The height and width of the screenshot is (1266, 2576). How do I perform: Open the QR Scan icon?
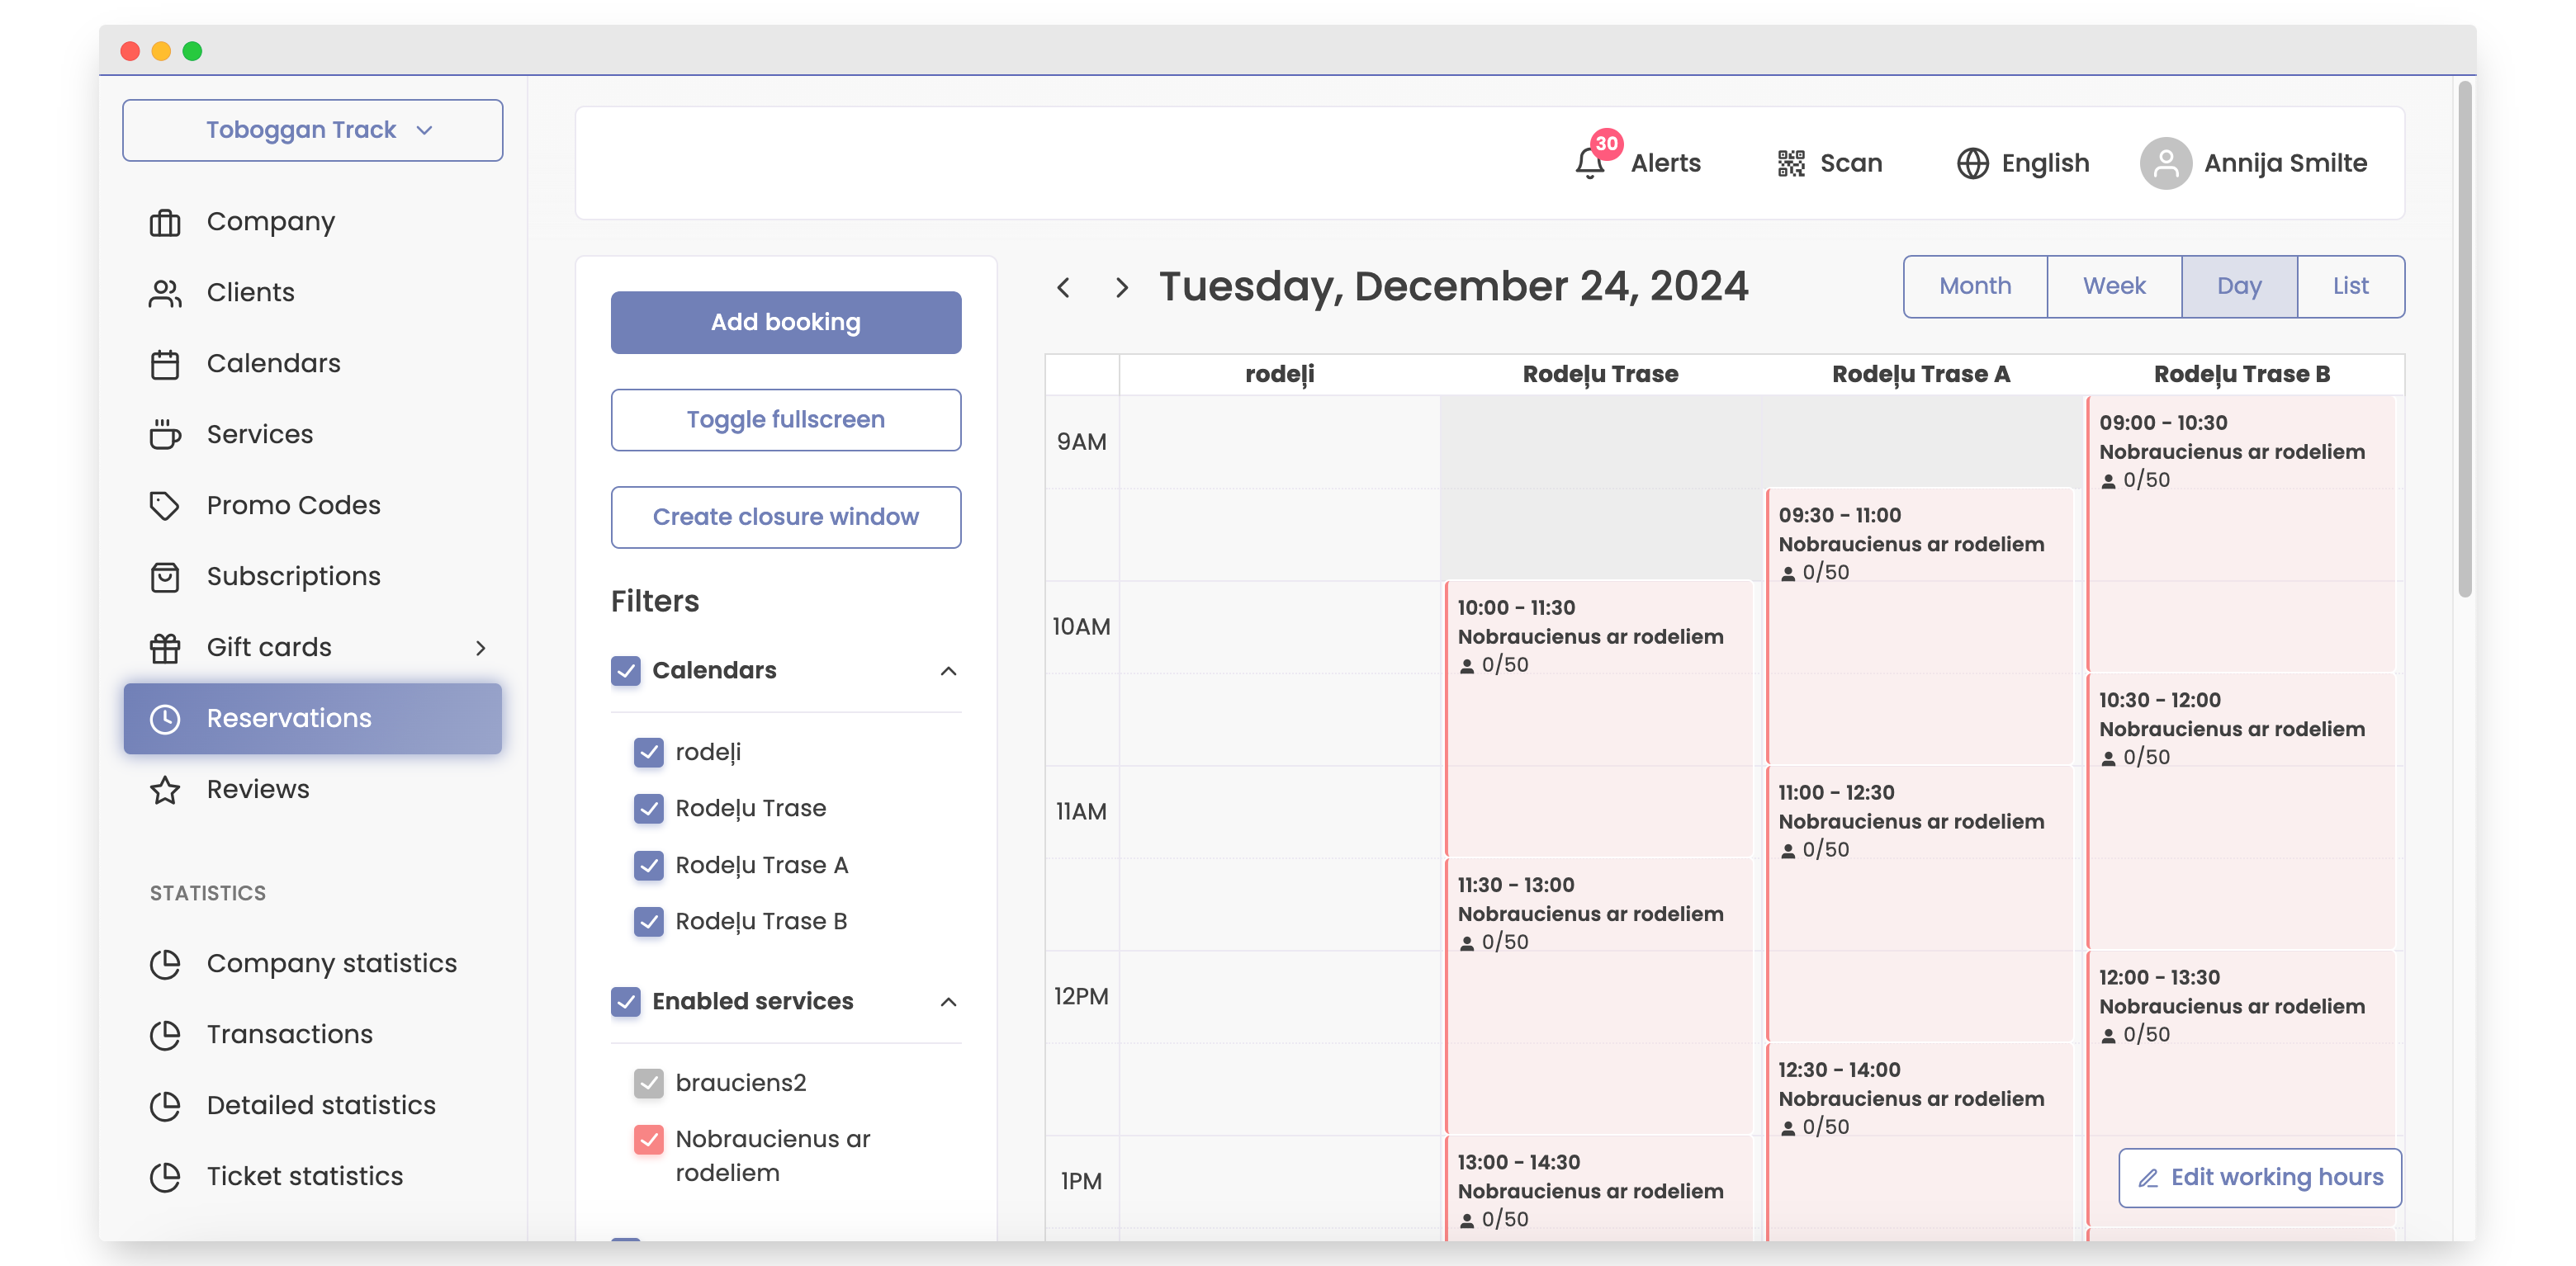1790,163
